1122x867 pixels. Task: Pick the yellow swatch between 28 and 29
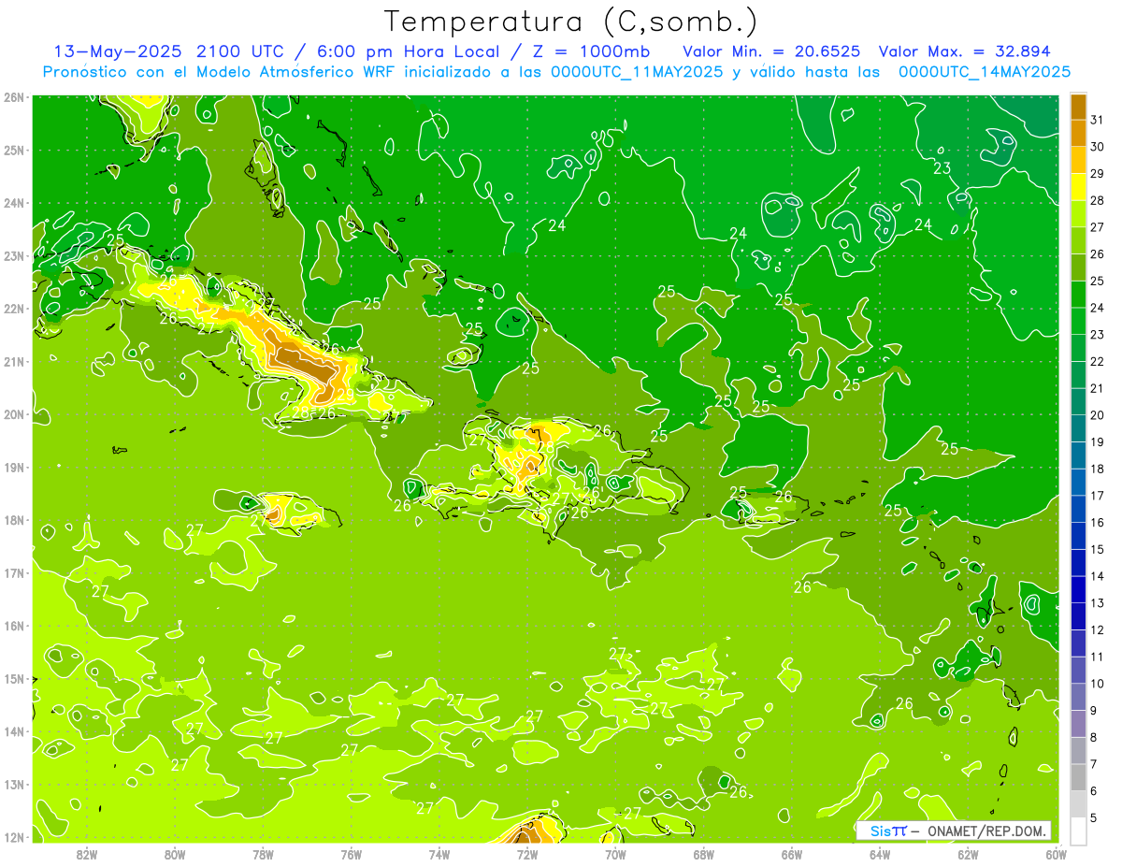coord(1079,187)
